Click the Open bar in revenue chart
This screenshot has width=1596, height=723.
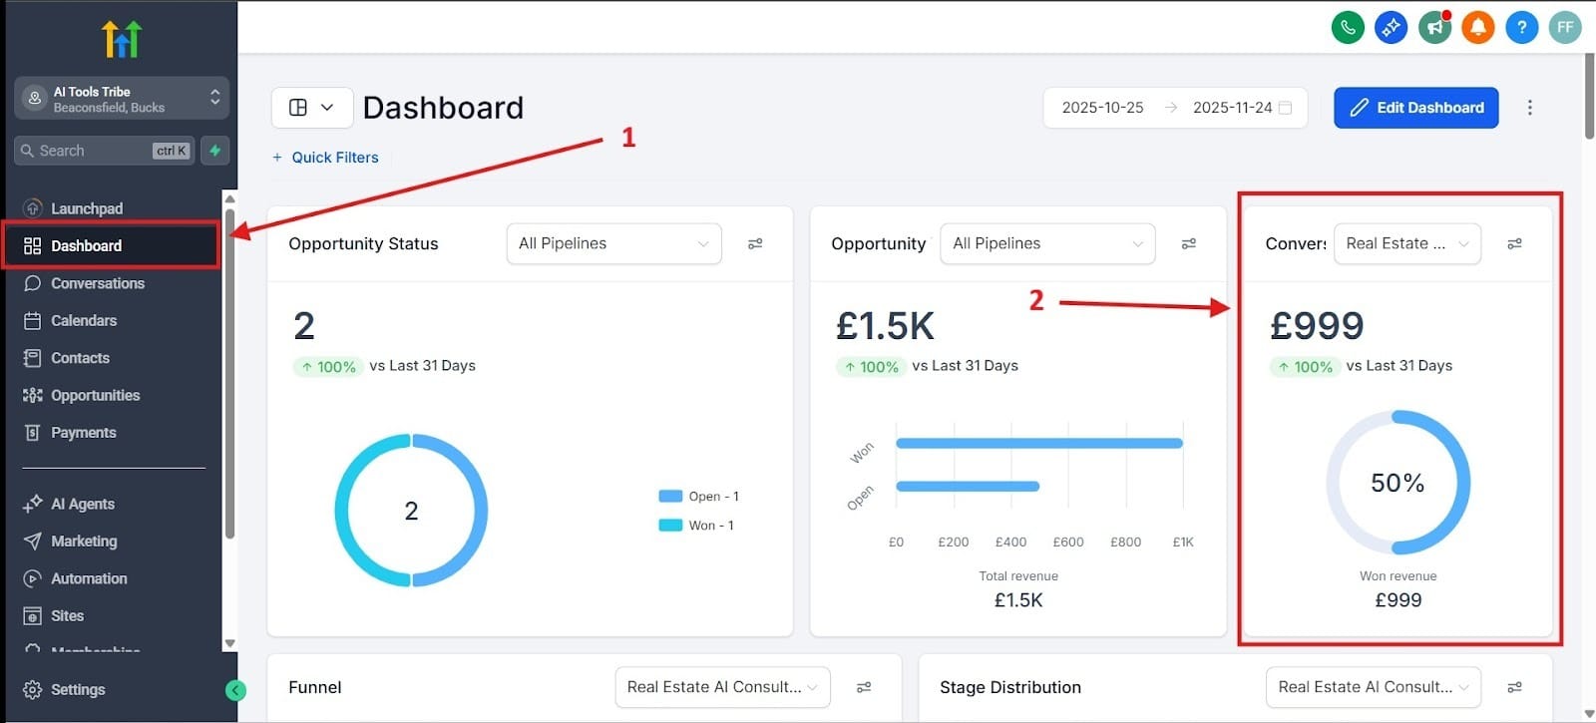pos(968,487)
